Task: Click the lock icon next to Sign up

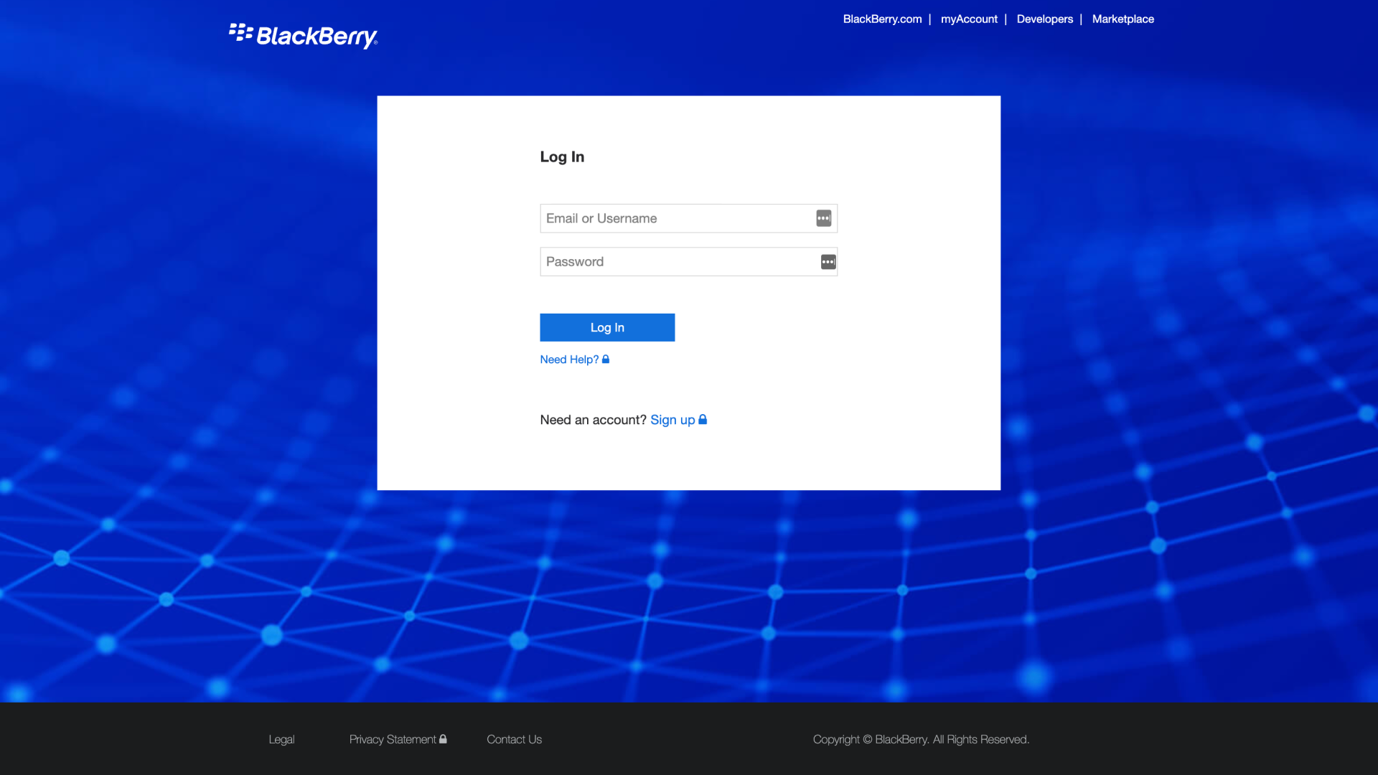Action: [x=704, y=419]
